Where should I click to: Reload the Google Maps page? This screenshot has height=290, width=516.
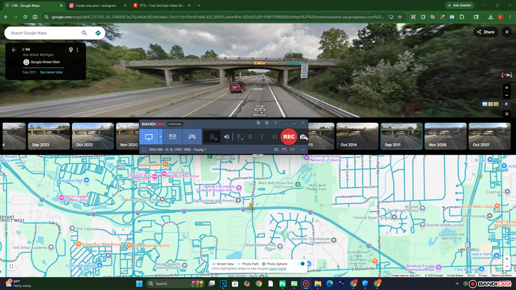pos(25,17)
